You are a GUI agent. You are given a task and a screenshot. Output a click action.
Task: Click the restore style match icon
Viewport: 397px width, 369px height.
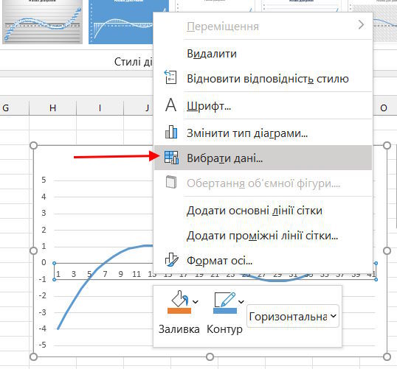[170, 77]
